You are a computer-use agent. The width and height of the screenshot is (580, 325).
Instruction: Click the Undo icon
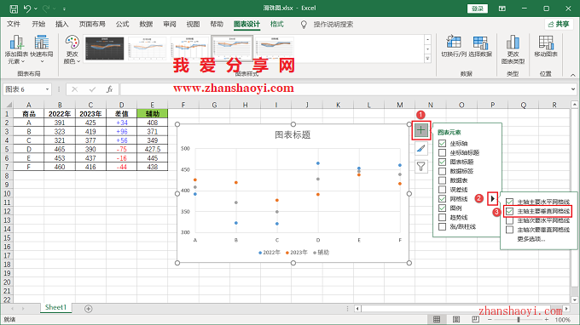[27, 9]
